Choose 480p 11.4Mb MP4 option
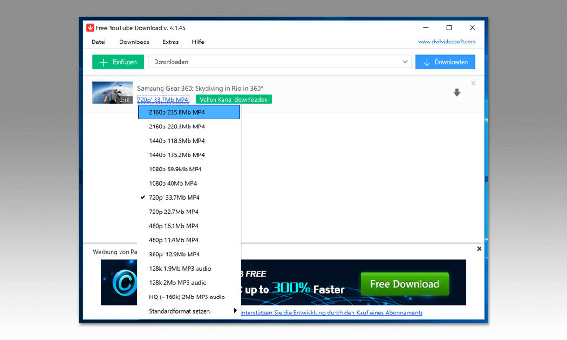The image size is (567, 340). click(189, 240)
